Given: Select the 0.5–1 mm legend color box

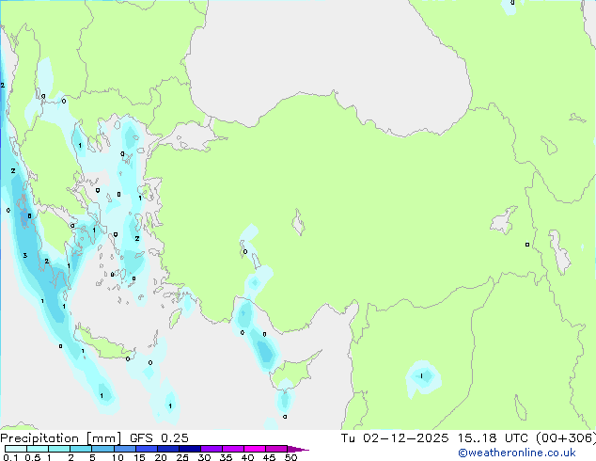Looking at the screenshot, I should tap(38, 449).
